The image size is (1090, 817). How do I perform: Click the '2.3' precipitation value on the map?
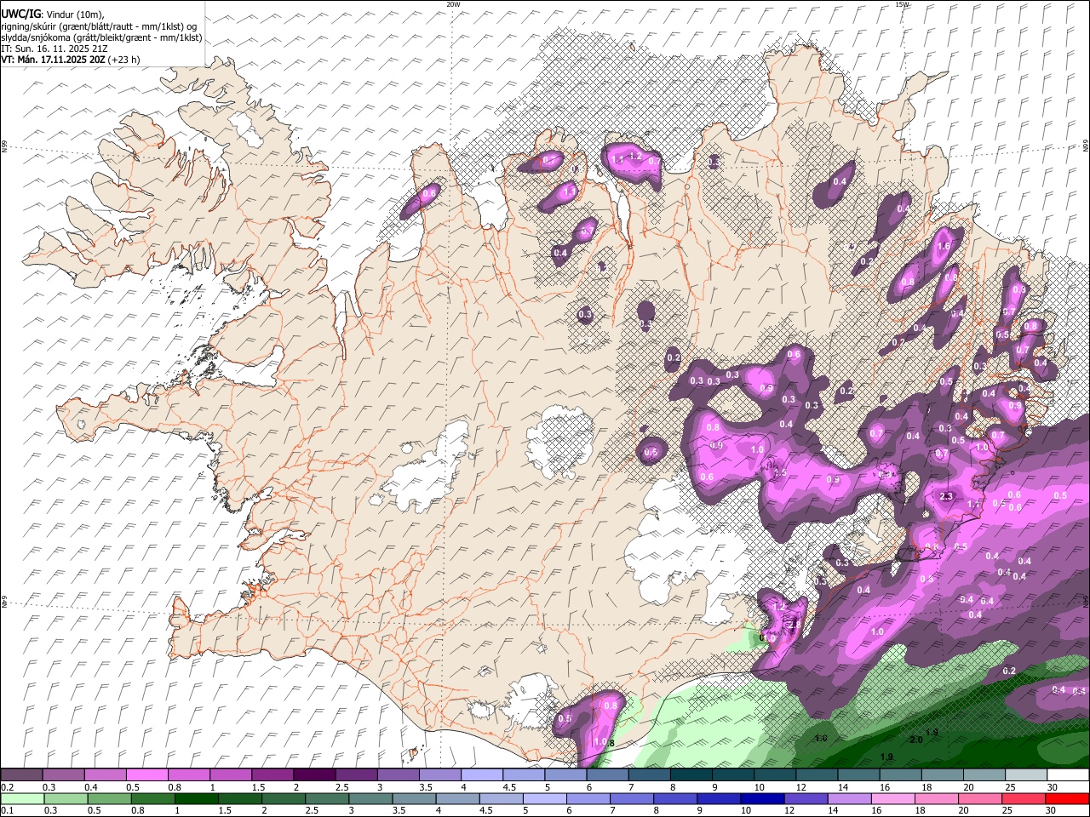tap(945, 497)
